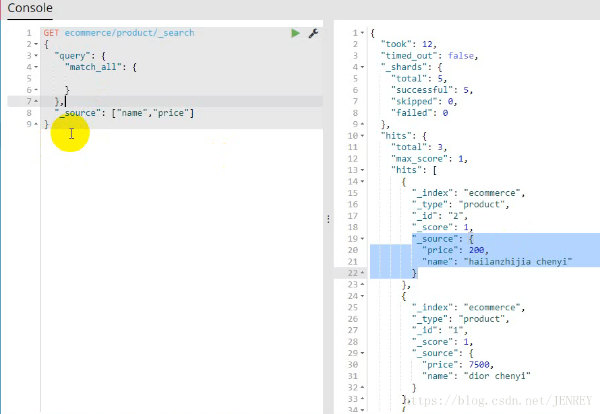Collapse the outer "hits" object at line 10
600x414 pixels.
click(x=362, y=136)
